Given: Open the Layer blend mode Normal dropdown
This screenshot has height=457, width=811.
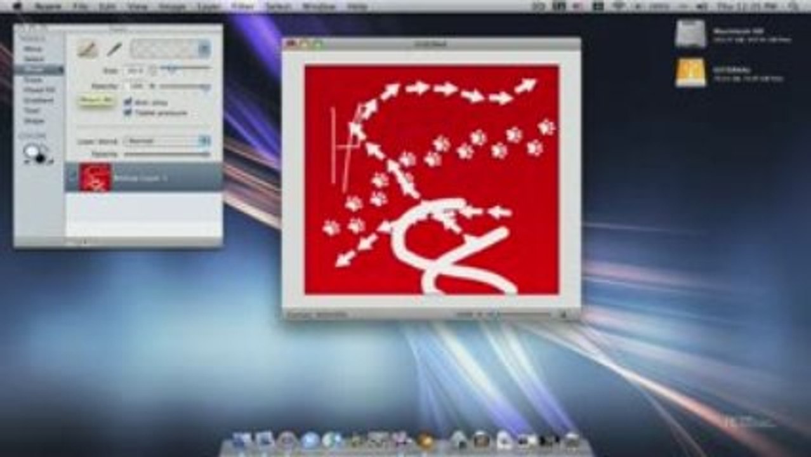Looking at the screenshot, I should [168, 141].
